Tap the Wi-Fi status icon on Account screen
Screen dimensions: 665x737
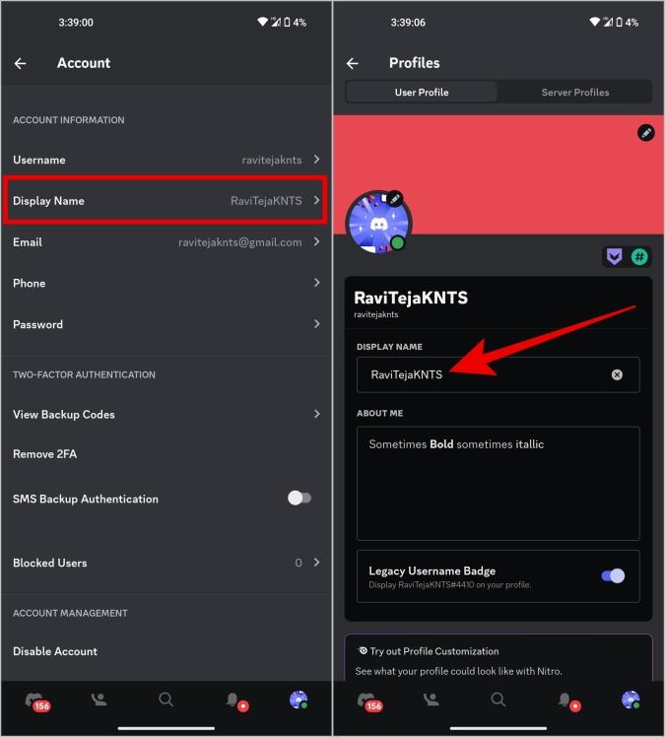[262, 22]
